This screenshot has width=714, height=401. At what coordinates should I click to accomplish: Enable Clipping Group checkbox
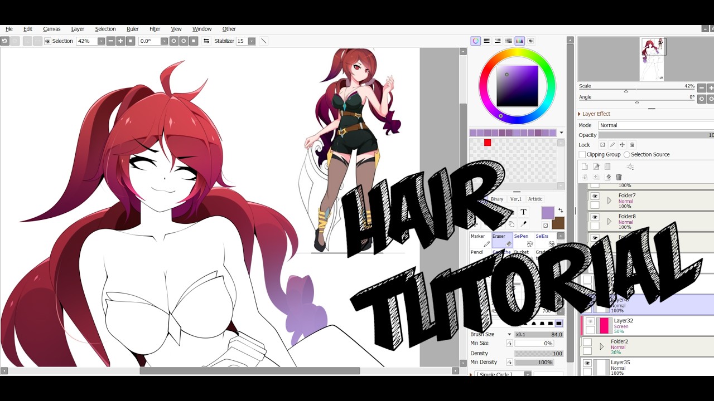(x=582, y=155)
